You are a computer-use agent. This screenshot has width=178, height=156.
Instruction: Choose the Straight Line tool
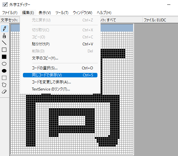(4, 43)
